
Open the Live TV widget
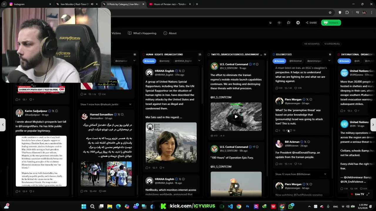359,194
